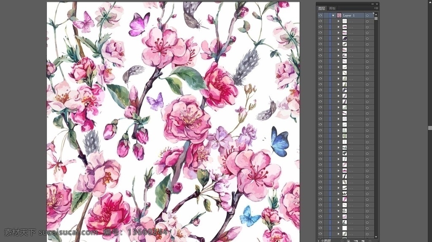
Task: Hide the fifth sublayer under Layer 1
Action: 320,44
